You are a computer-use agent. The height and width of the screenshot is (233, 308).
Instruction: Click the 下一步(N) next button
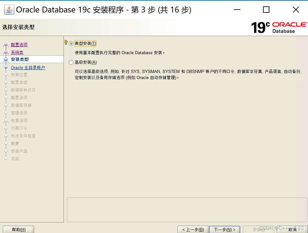(x=225, y=229)
